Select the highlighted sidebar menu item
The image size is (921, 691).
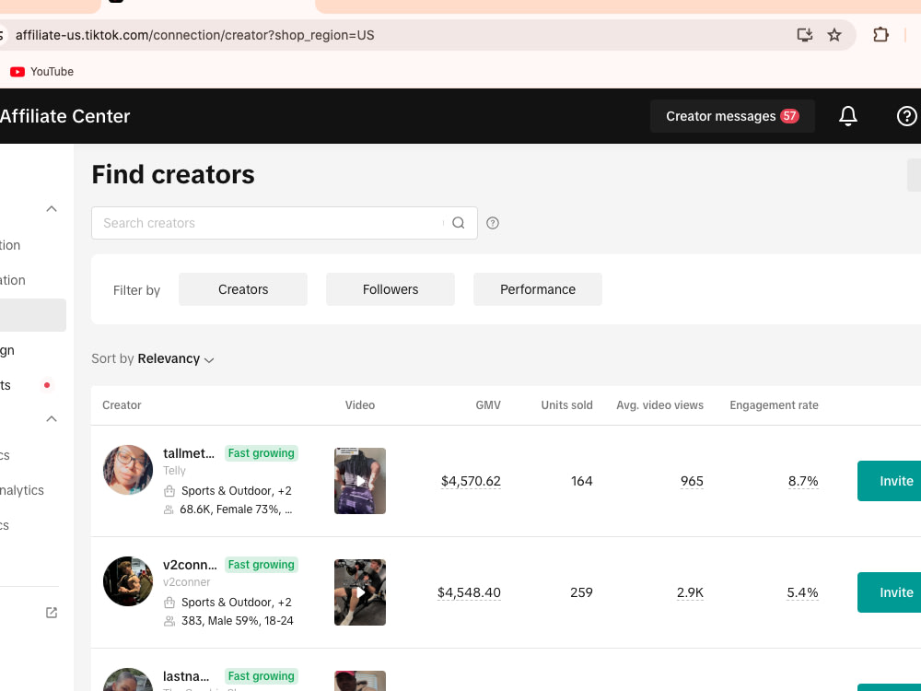coord(33,315)
